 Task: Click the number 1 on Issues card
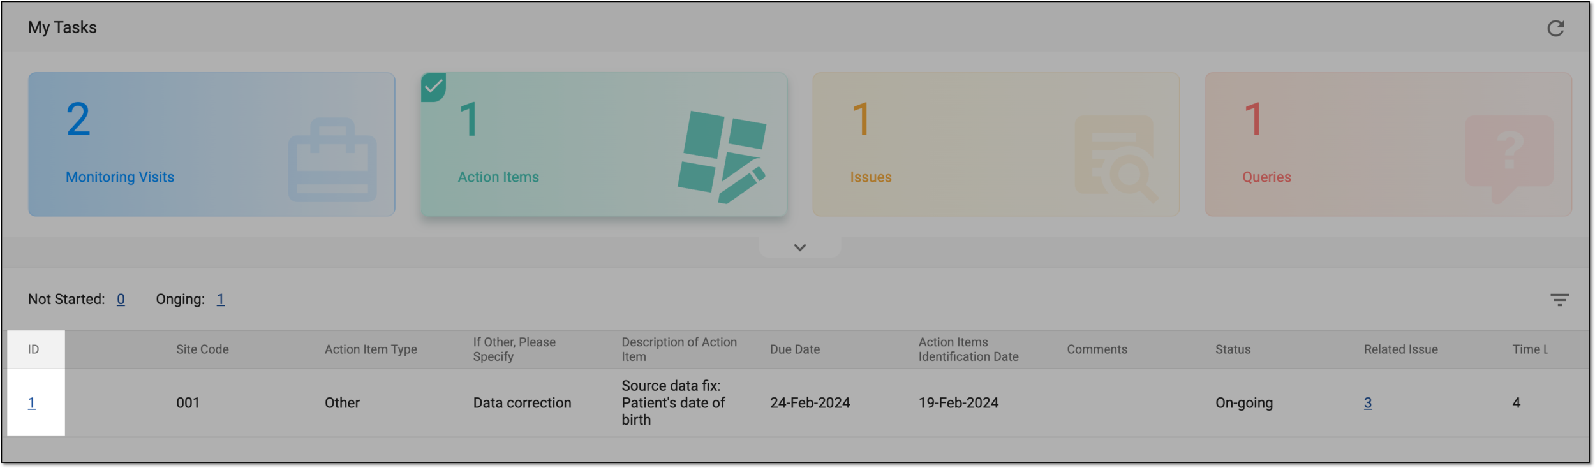click(x=861, y=119)
